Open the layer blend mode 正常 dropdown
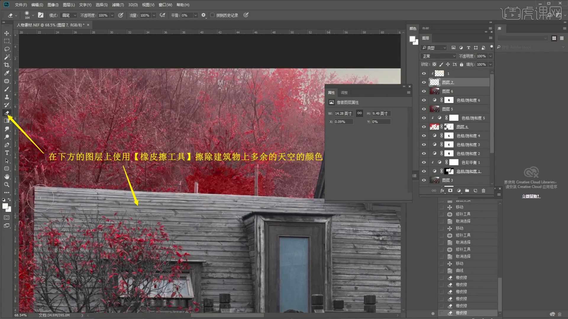568x319 pixels. pyautogui.click(x=438, y=56)
